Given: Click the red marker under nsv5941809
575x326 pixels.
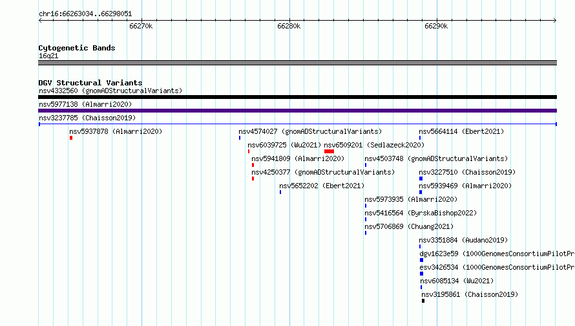Looking at the screenshot, I should coord(253,165).
